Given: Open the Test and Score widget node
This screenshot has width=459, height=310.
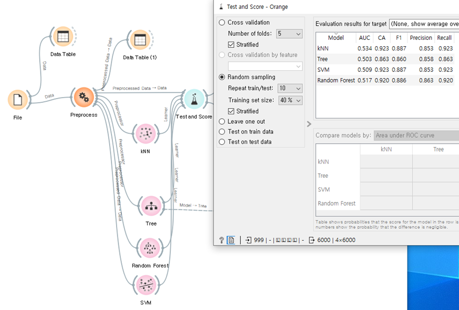Looking at the screenshot, I should pyautogui.click(x=194, y=100).
